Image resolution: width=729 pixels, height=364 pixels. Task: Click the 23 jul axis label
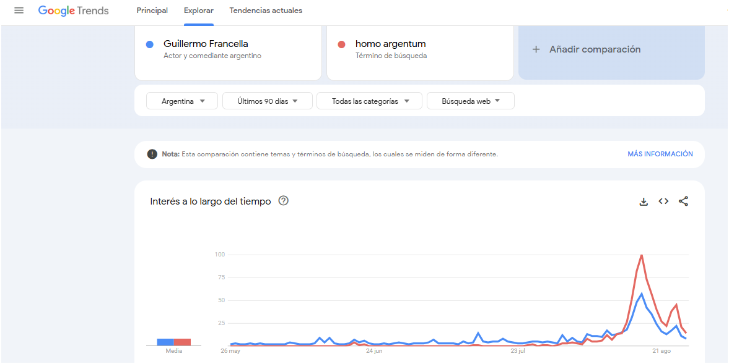517,351
